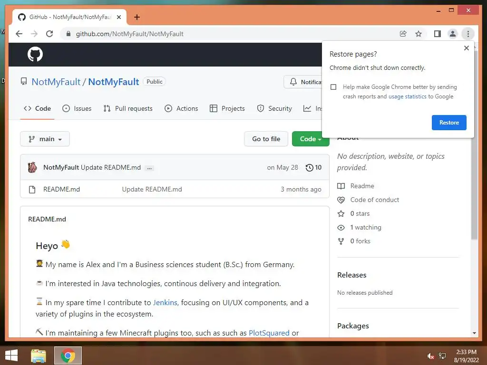
Task: Open Chrome three-dot menu
Action: 468,34
